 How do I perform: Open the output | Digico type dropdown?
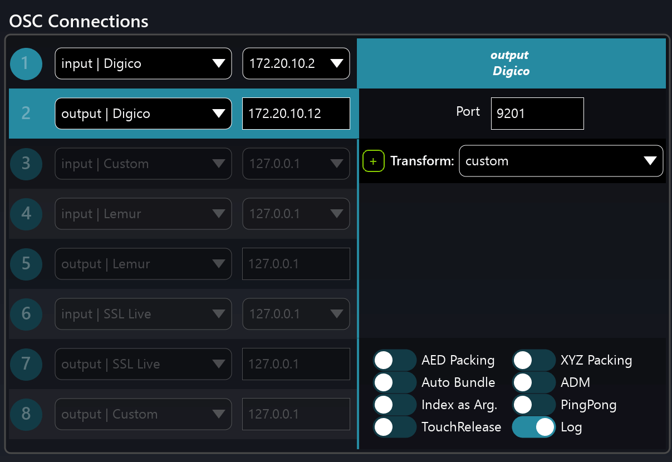[143, 114]
